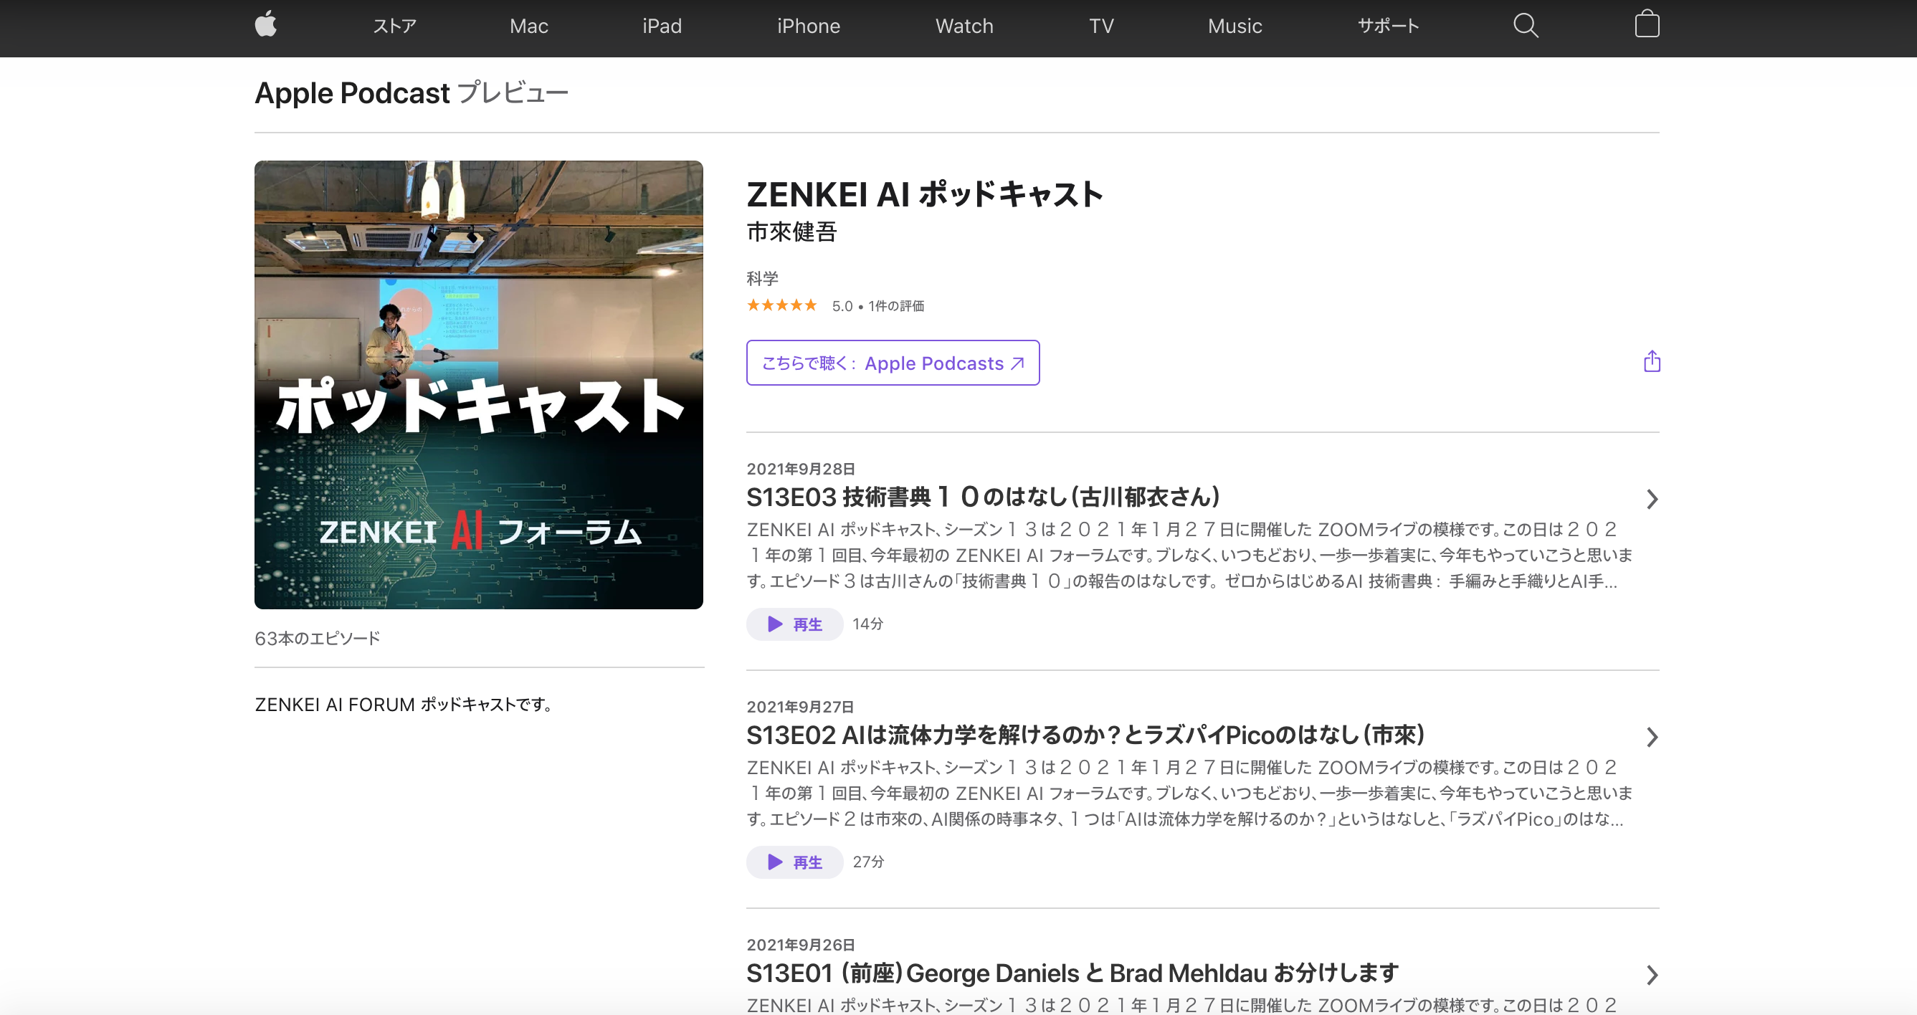Click the Apple logo in navigation bar

coord(266,25)
